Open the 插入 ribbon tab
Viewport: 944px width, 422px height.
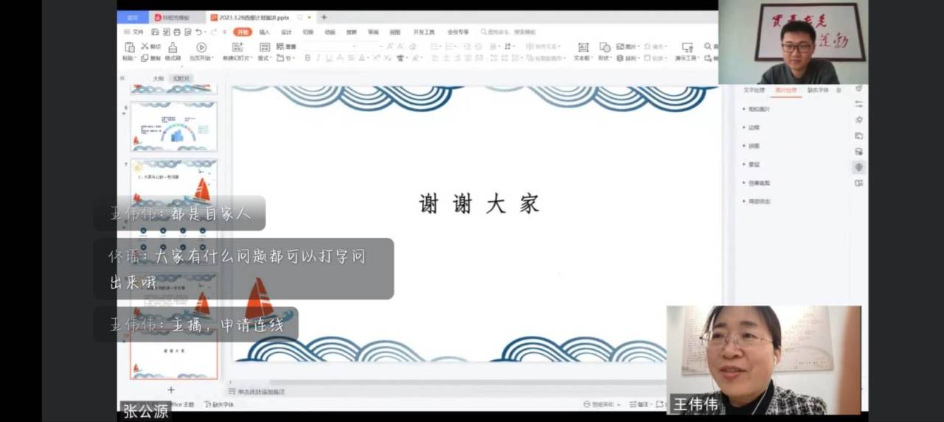pos(264,32)
